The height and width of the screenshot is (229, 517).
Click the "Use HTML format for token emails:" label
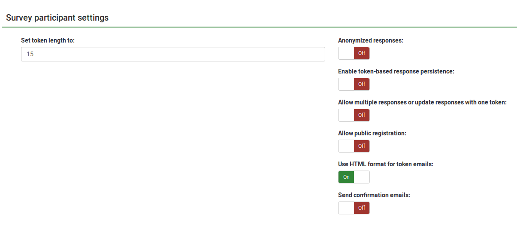click(x=386, y=164)
